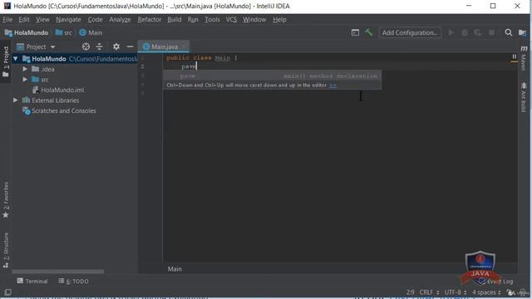Click tool window quick access icon bottom-left
532x299 pixels.
tap(7, 292)
